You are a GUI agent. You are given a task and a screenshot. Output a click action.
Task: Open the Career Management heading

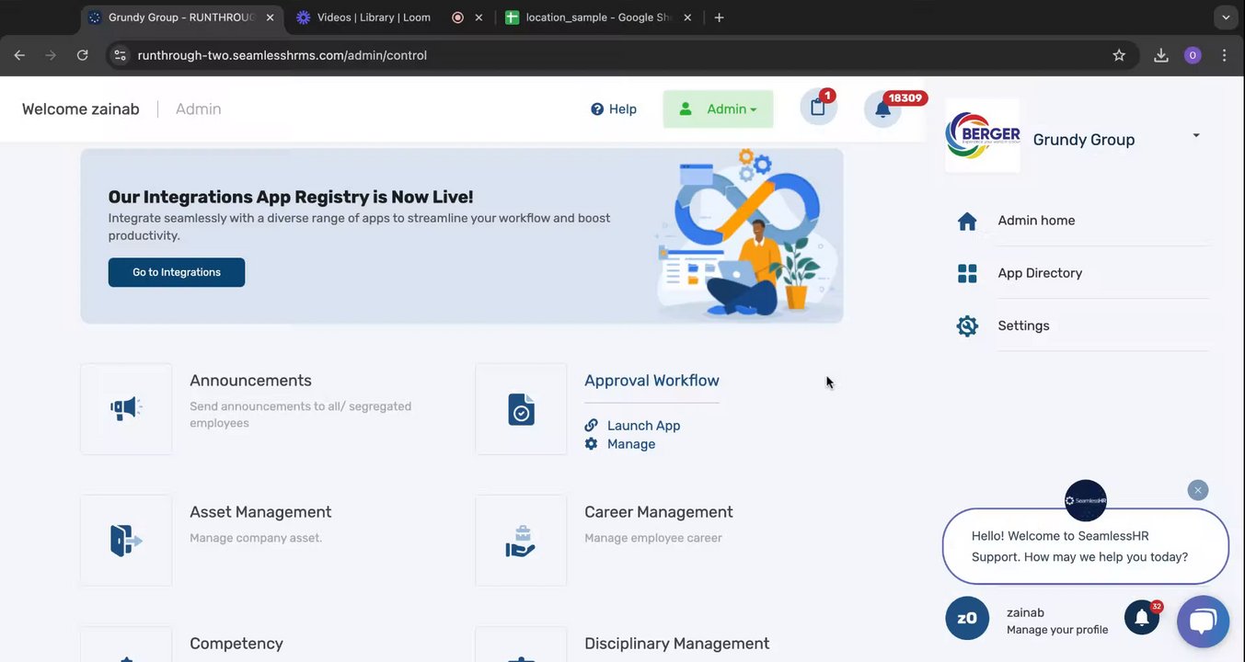tap(659, 512)
